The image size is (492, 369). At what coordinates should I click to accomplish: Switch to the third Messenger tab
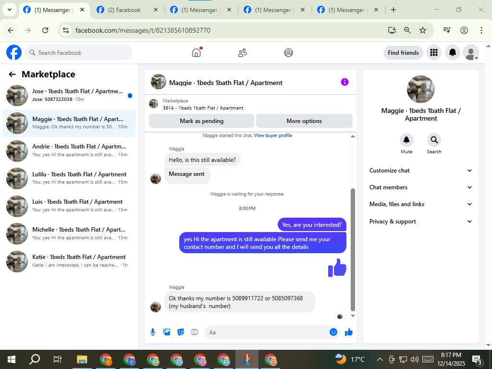point(199,10)
